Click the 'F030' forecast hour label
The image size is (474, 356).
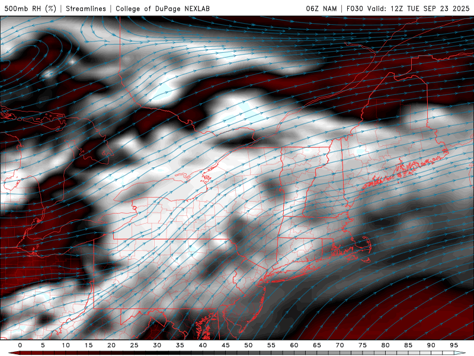click(354, 8)
